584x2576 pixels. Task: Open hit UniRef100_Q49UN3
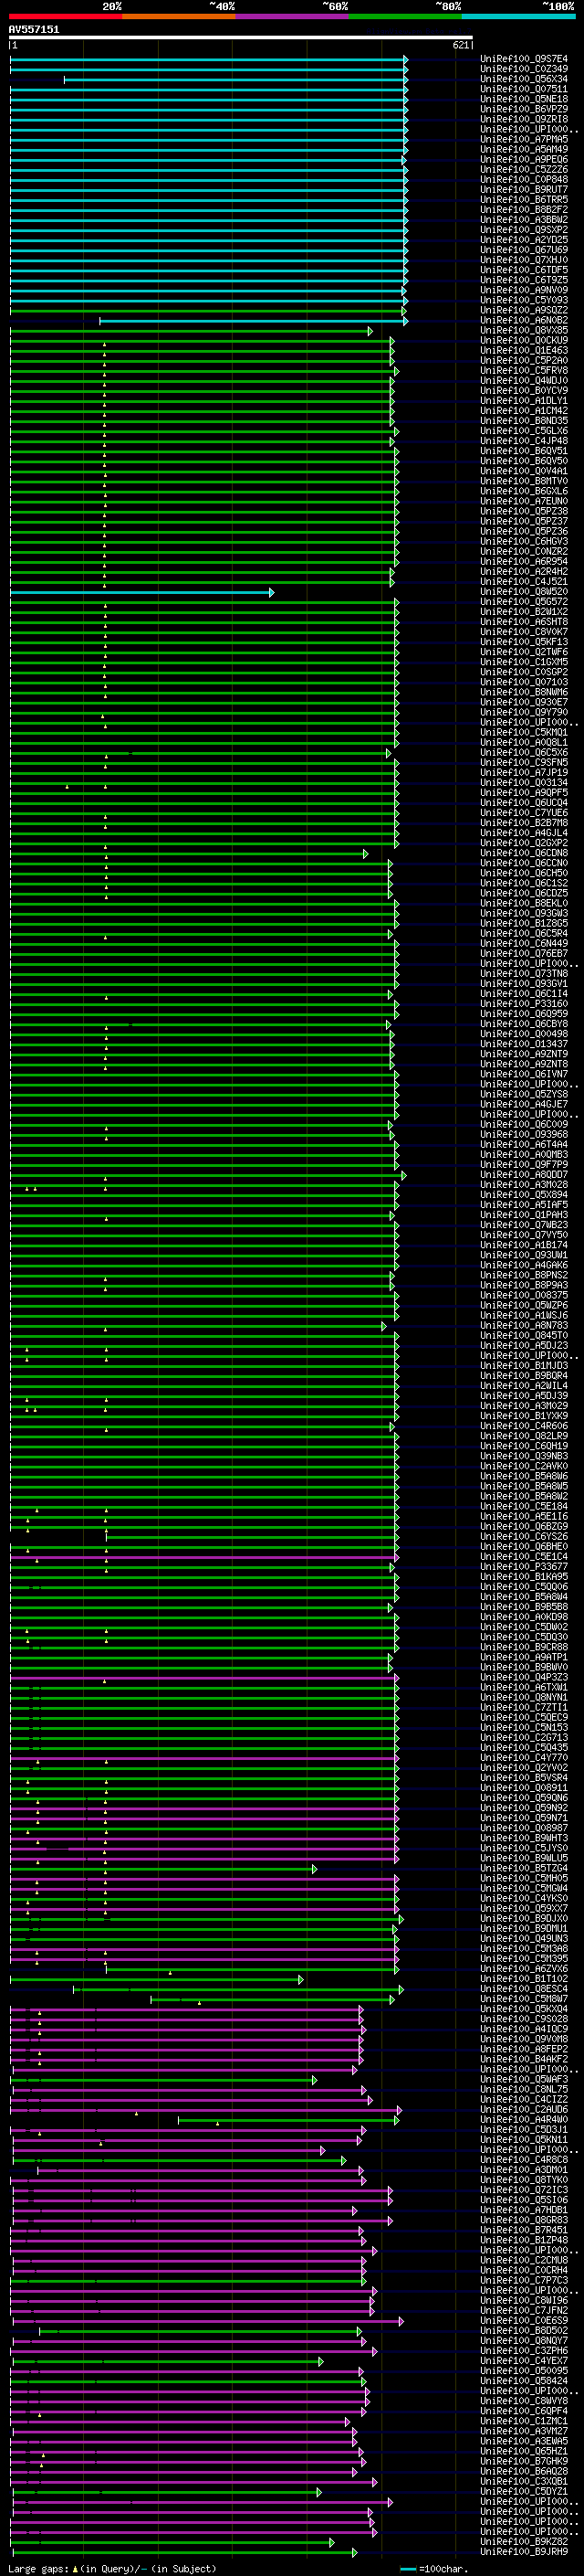pos(524,1939)
